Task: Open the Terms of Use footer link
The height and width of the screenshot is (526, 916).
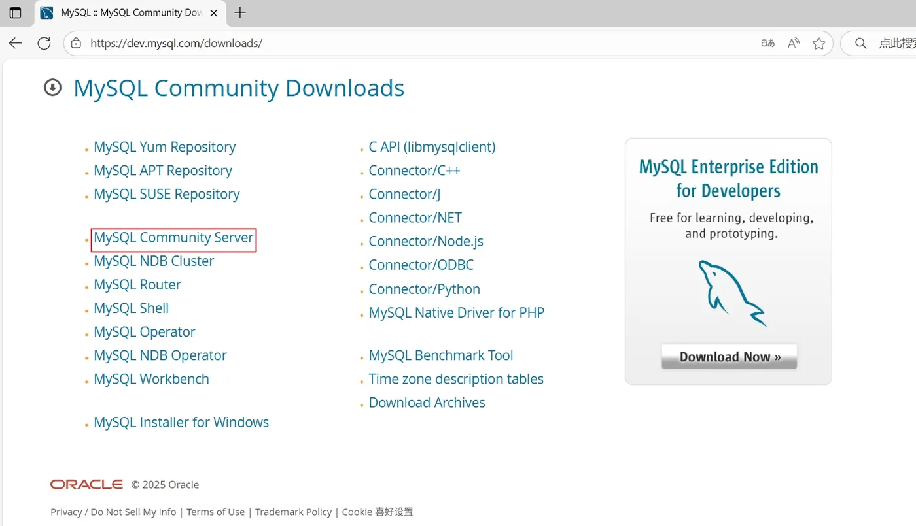Action: pyautogui.click(x=216, y=512)
